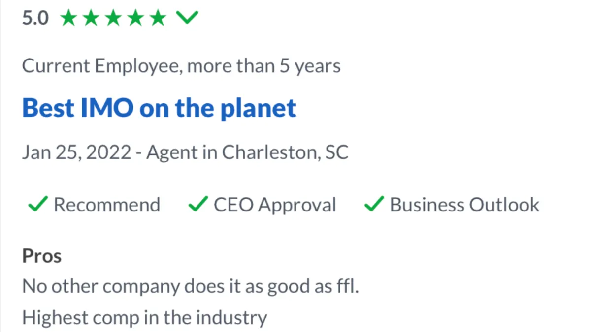Click the green checkmark beside Business Outlook
Image resolution: width=591 pixels, height=332 pixels.
(374, 204)
